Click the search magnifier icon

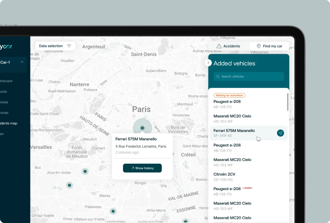click(218, 76)
